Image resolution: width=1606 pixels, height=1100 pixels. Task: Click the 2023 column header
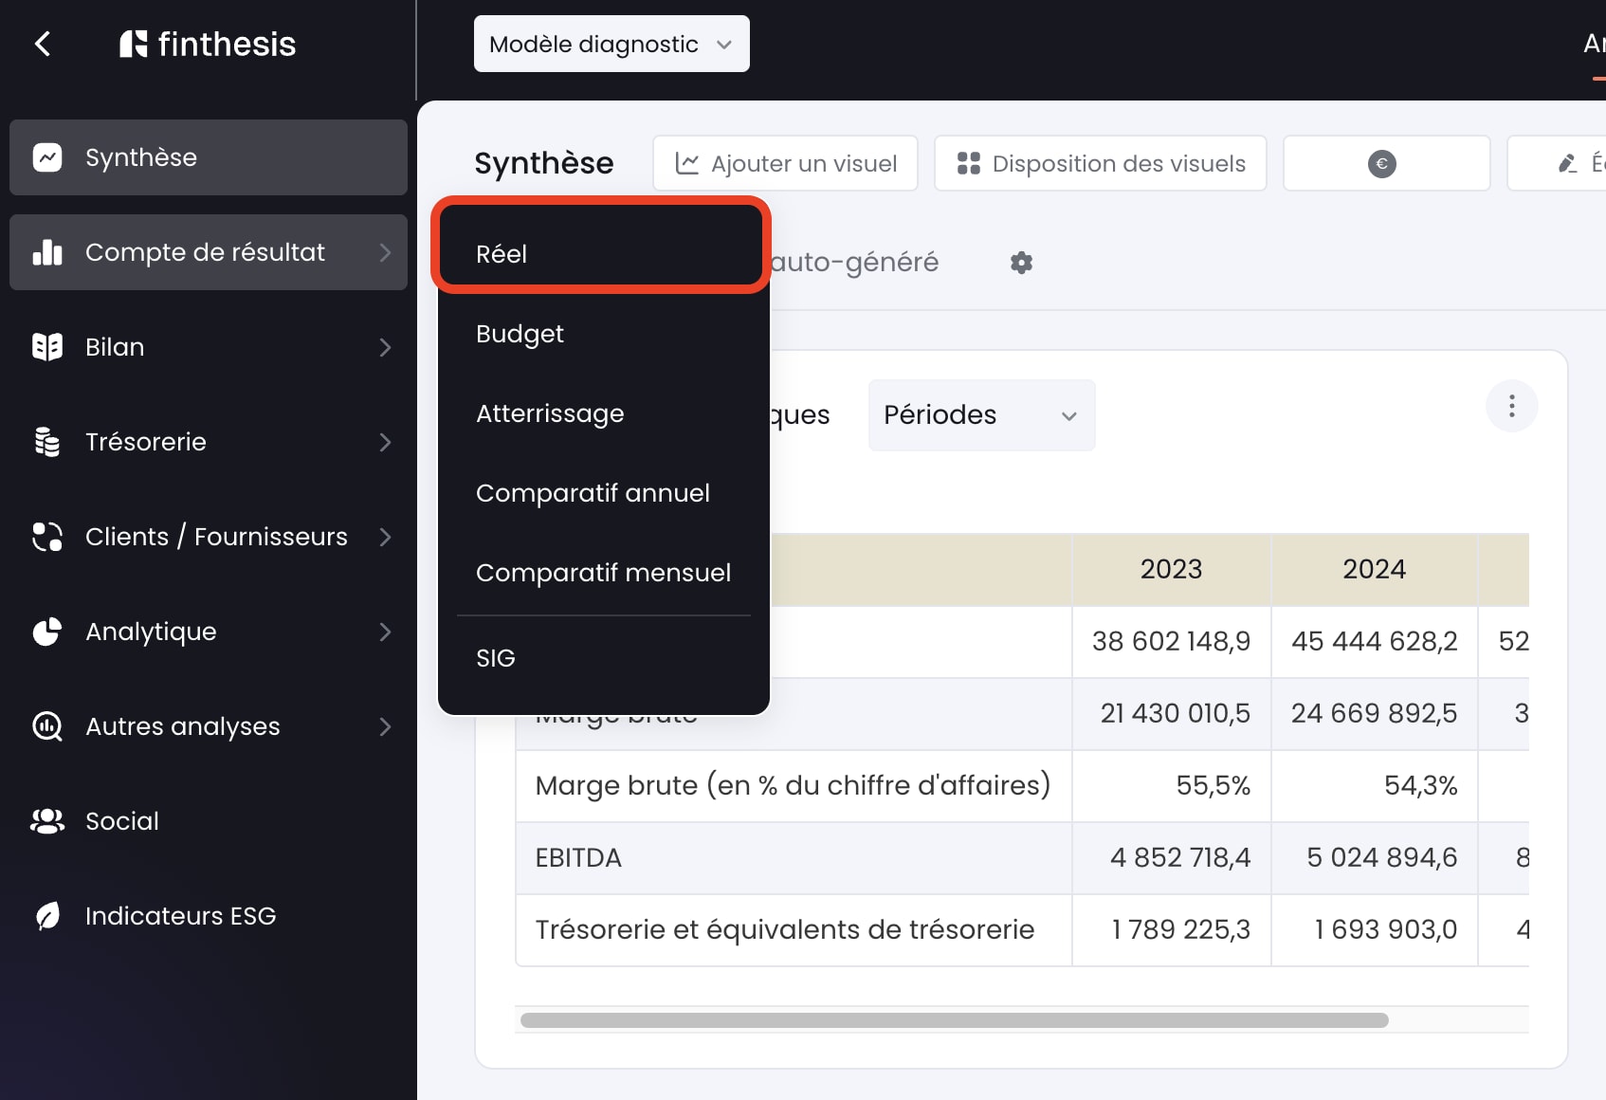(x=1171, y=569)
